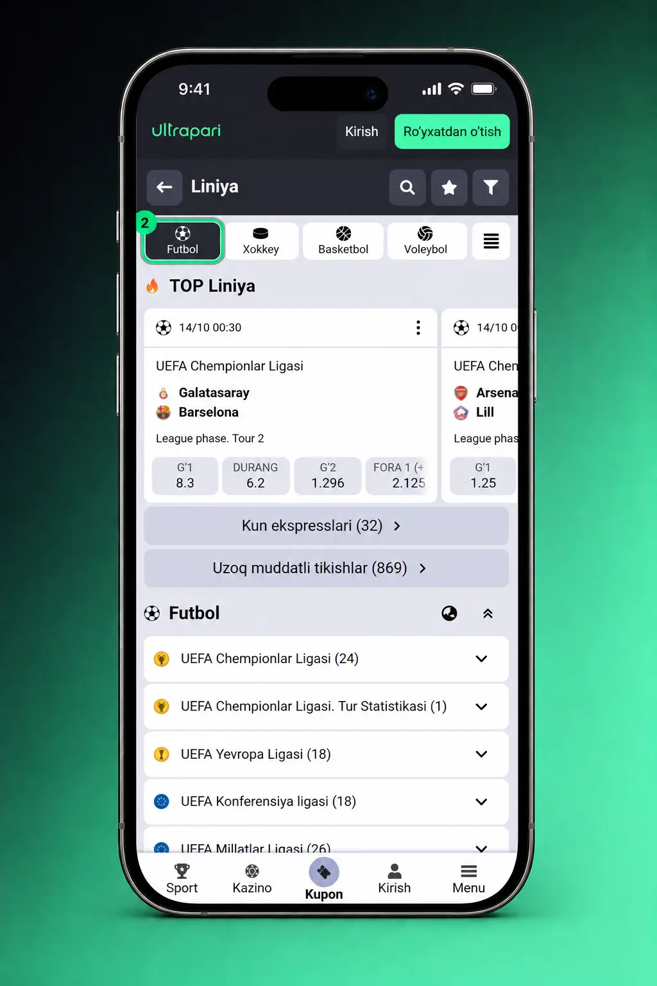Open favorites with the star icon
657x986 pixels.
click(449, 187)
